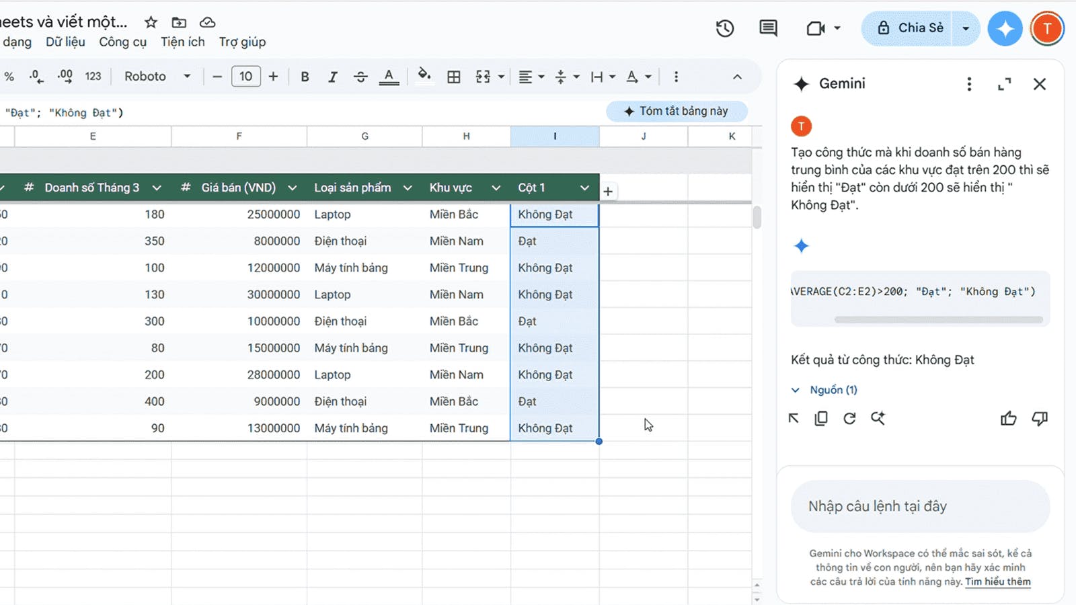Image resolution: width=1076 pixels, height=605 pixels.
Task: Insert the formula into sheet arrow icon
Action: pyautogui.click(x=794, y=419)
